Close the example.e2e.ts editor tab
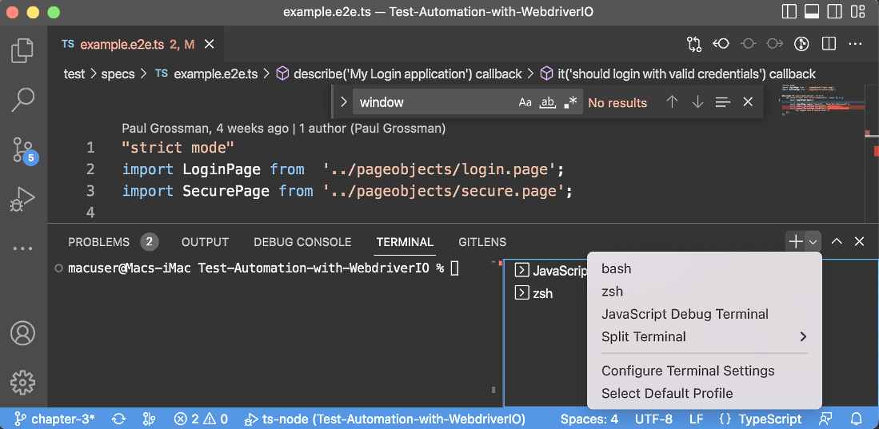Image resolution: width=879 pixels, height=429 pixels. (x=209, y=44)
